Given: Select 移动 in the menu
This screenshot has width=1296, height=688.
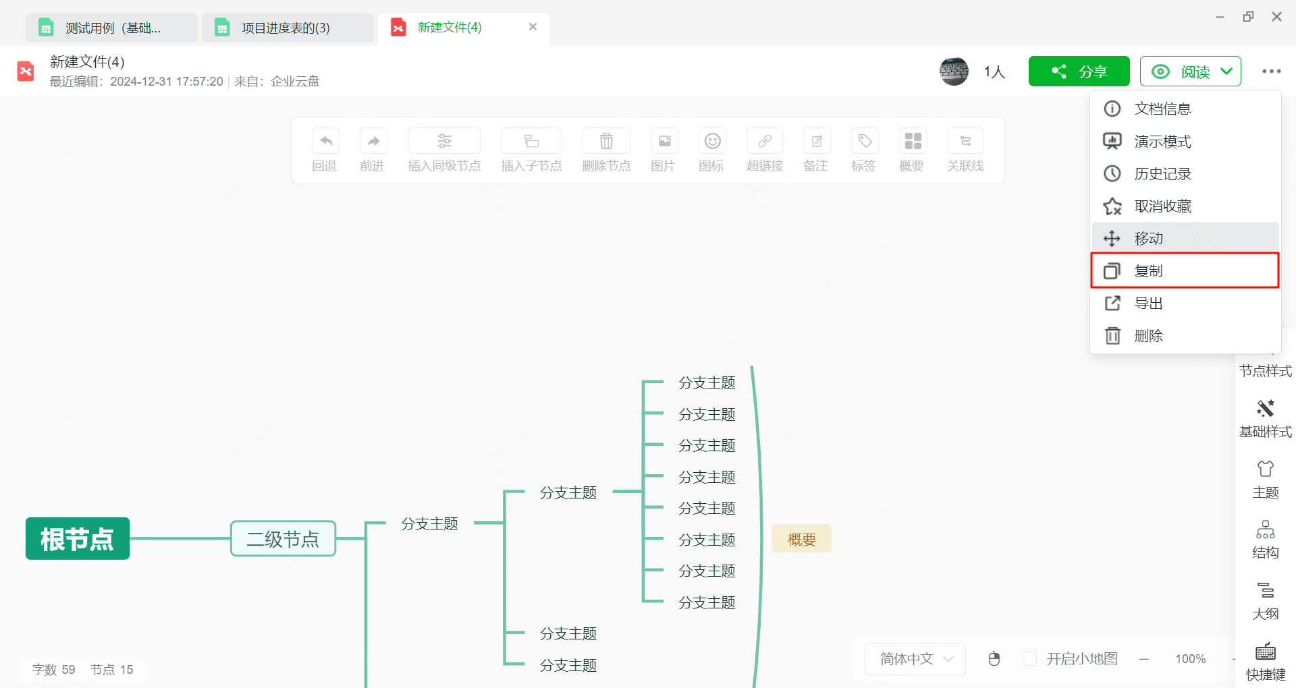Looking at the screenshot, I should click(x=1185, y=238).
